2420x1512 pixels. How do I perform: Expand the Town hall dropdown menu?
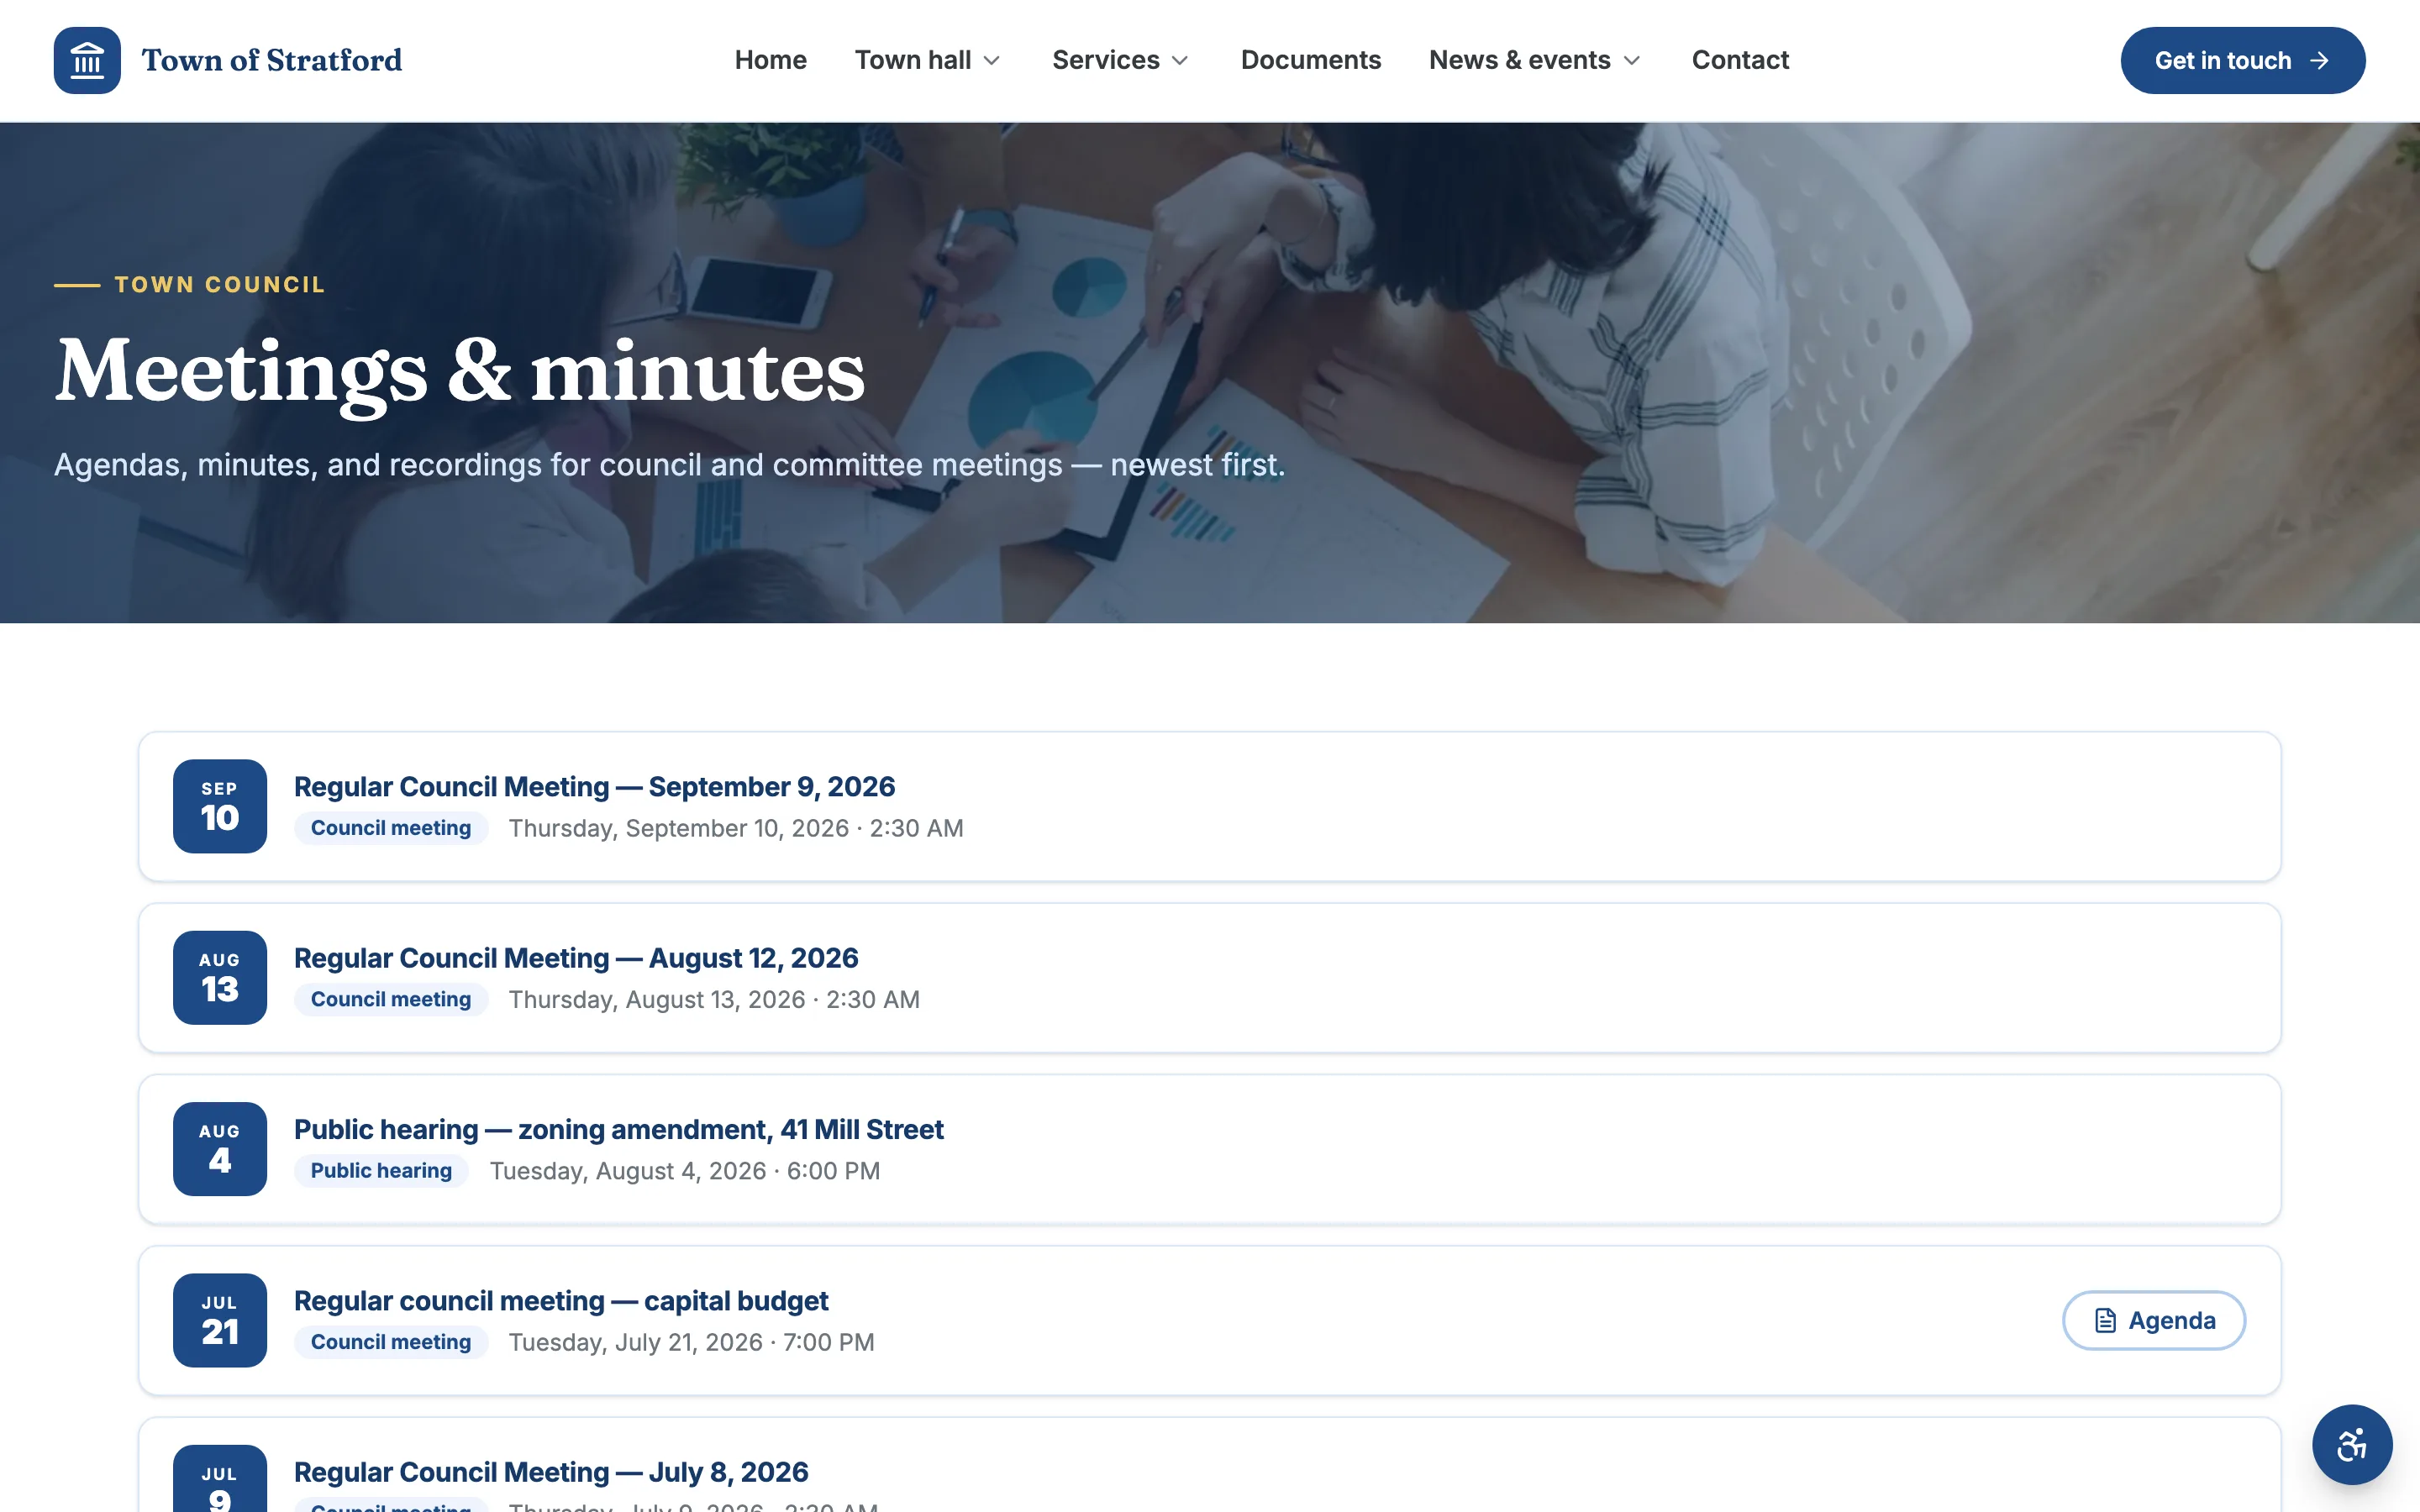coord(927,60)
